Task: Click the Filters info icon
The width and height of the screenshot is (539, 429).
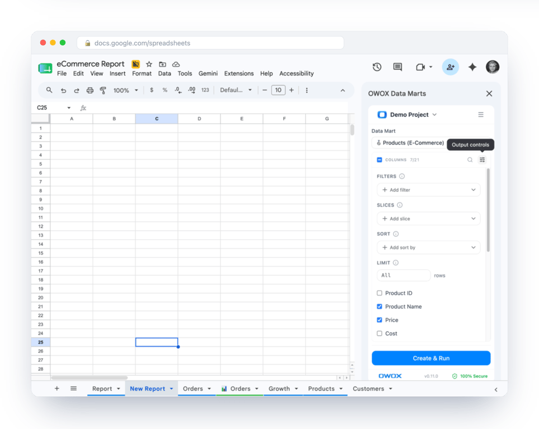Action: click(x=402, y=176)
